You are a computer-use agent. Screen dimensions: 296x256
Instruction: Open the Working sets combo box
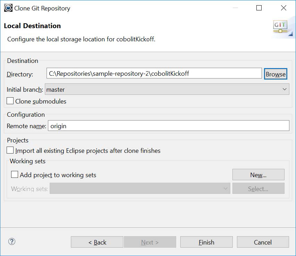click(x=140, y=189)
